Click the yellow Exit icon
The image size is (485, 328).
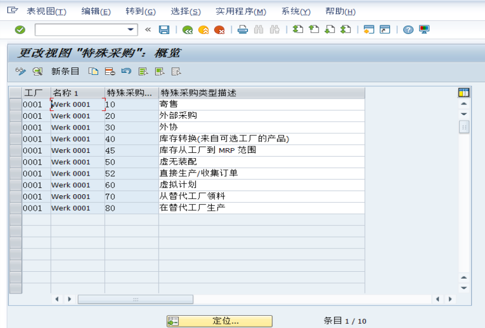[204, 30]
